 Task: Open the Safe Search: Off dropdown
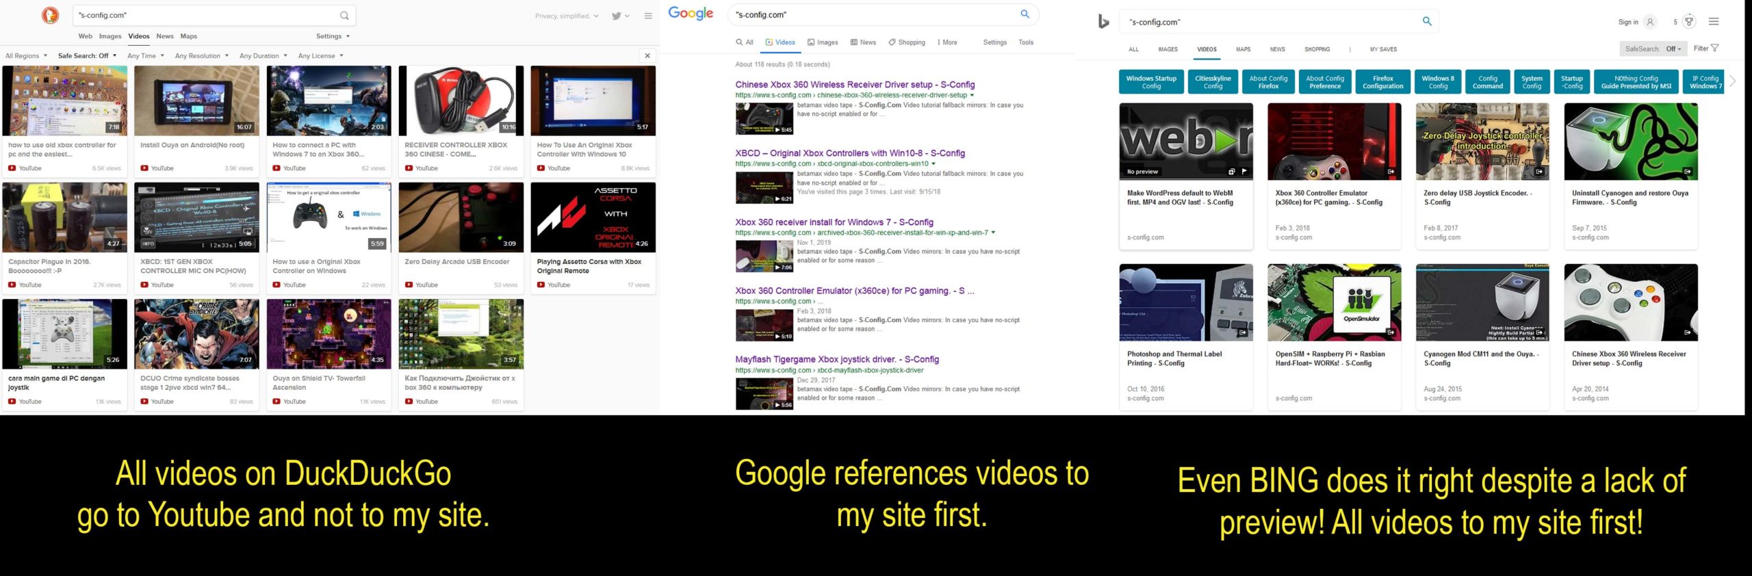coord(87,55)
